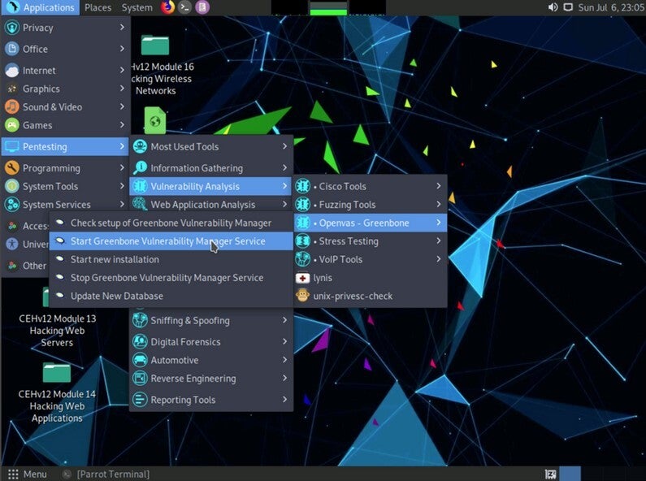This screenshot has width=646, height=481.
Task: Expand the Graphics category arrow
Action: (x=122, y=89)
